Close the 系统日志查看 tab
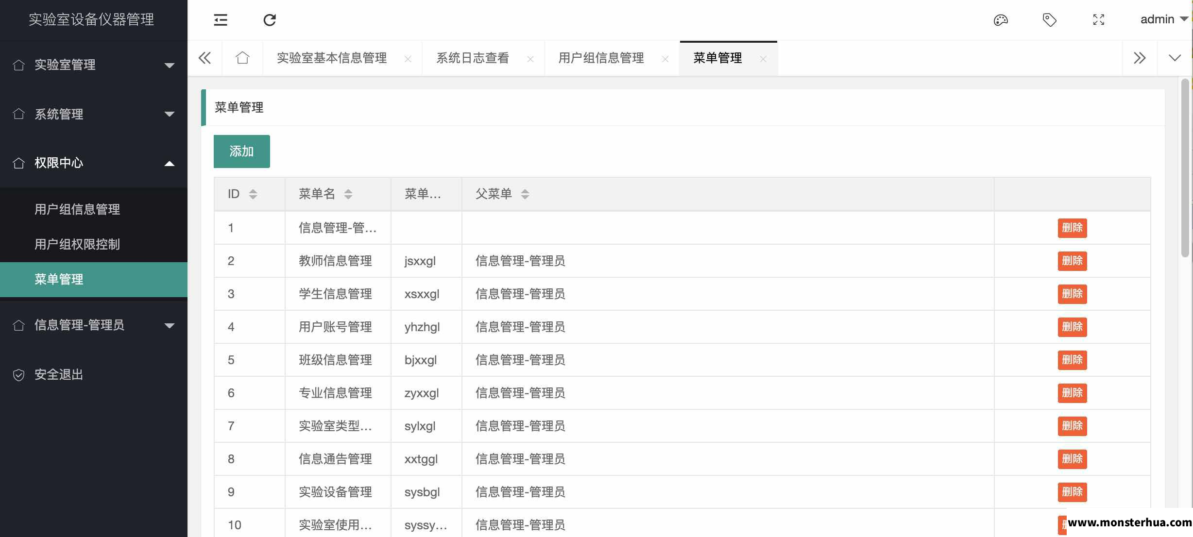Image resolution: width=1193 pixels, height=537 pixels. pos(530,59)
